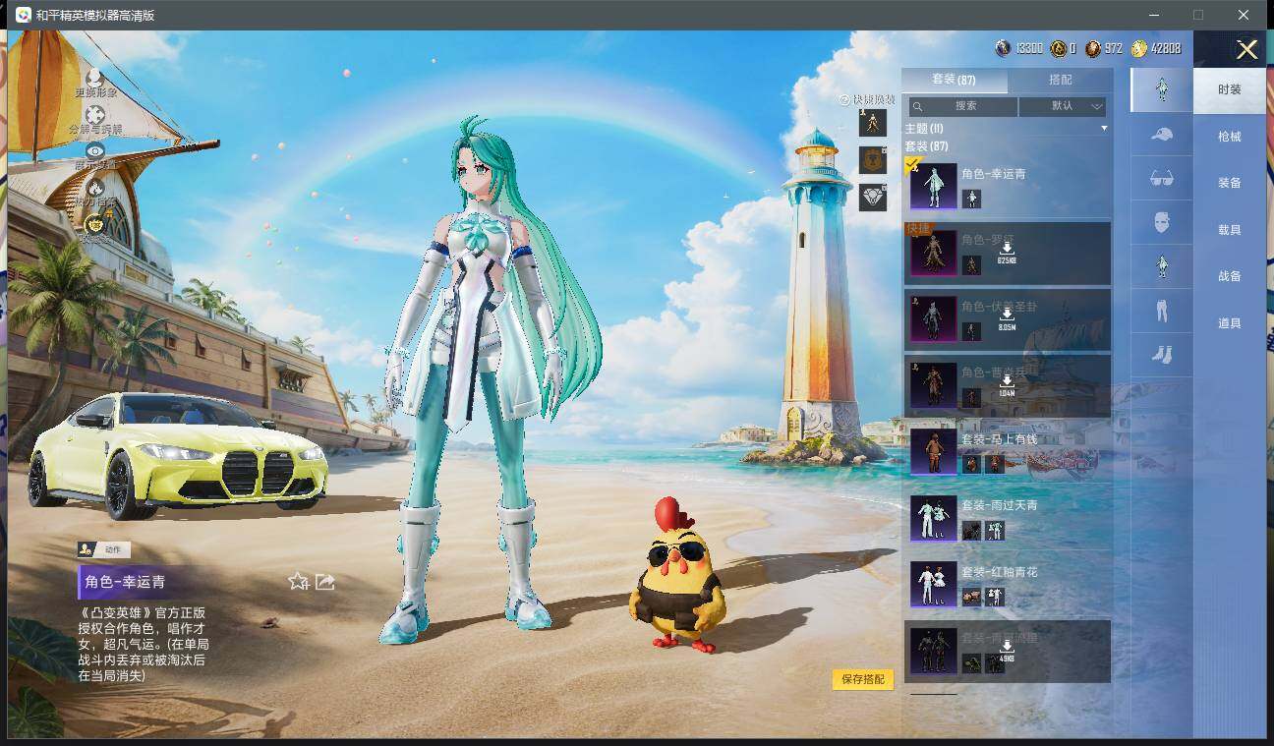Favorite 角色-幸运青 with the star icon
The height and width of the screenshot is (746, 1274).
pyautogui.click(x=298, y=582)
